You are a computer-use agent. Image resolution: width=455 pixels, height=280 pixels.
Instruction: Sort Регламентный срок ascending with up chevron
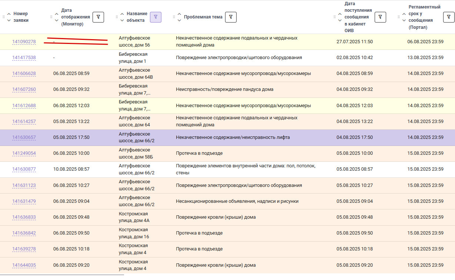(404, 14)
